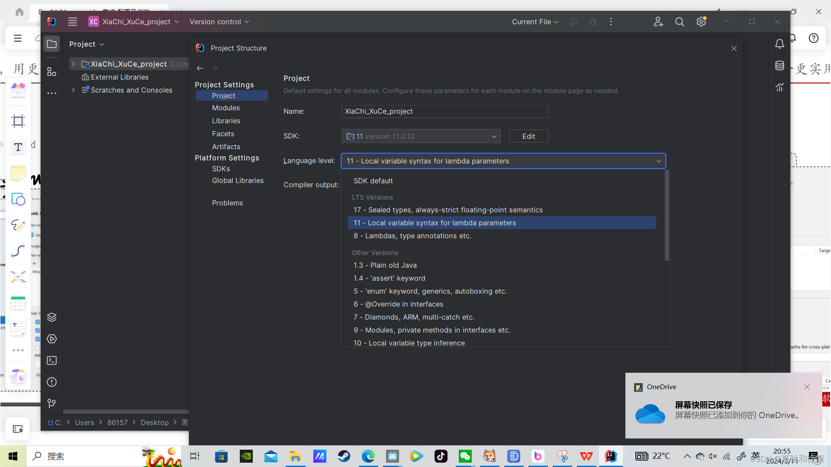Open the XiaChi_XuCe_project project dropdown

134,22
